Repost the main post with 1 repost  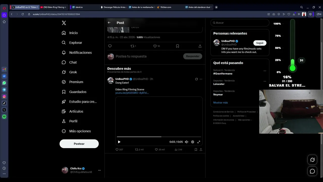(x=133, y=46)
